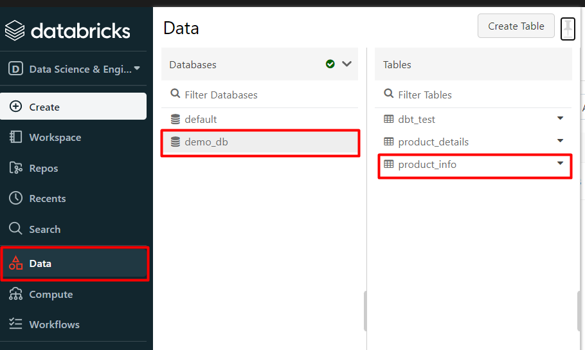Go to Repos in the sidebar
585x350 pixels.
(x=73, y=168)
